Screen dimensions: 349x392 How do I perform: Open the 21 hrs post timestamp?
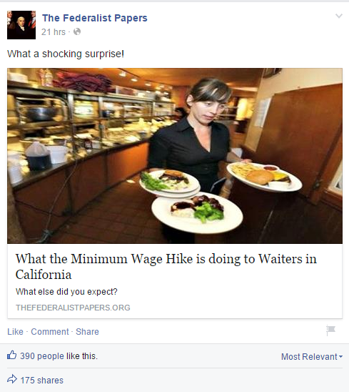coord(53,32)
